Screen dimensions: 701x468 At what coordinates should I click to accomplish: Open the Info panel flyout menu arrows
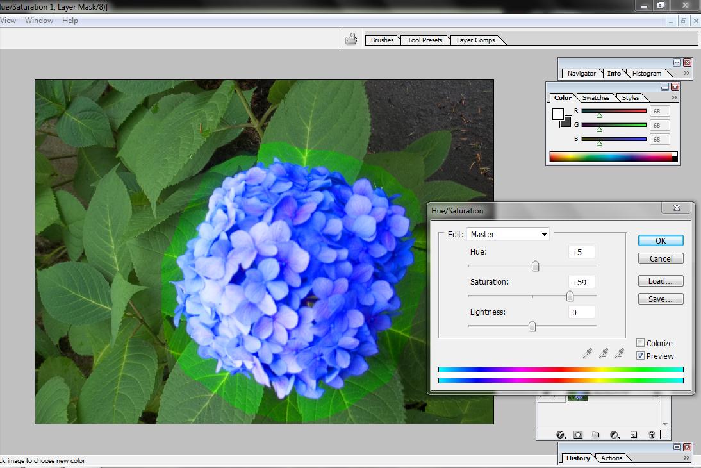(687, 73)
